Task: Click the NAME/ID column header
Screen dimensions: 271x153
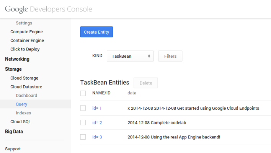Action: (101, 93)
